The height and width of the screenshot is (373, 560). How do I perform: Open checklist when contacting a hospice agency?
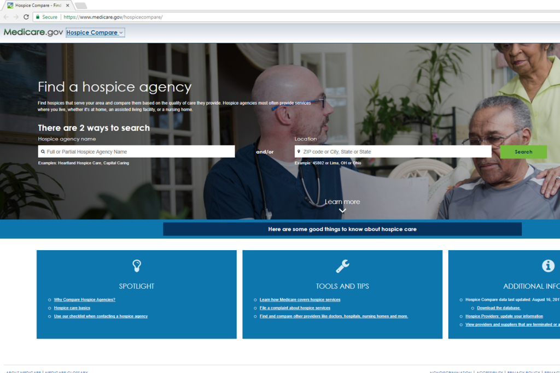coord(101,316)
